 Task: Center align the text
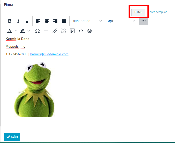tap(47, 21)
